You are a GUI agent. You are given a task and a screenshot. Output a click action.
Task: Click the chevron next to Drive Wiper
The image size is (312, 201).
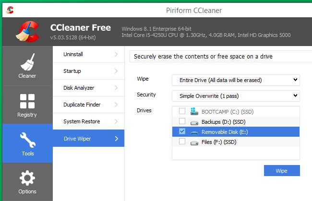tap(117, 139)
